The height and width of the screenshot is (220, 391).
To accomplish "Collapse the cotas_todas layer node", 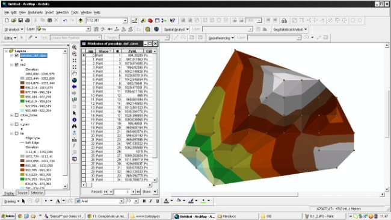I will click(11, 115).
